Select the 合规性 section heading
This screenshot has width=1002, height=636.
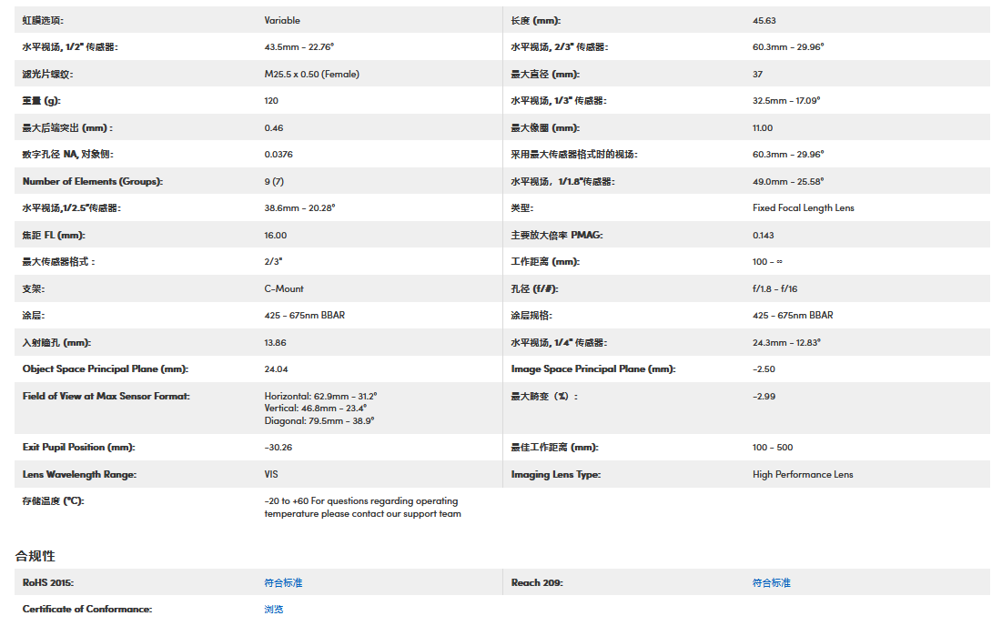[35, 556]
